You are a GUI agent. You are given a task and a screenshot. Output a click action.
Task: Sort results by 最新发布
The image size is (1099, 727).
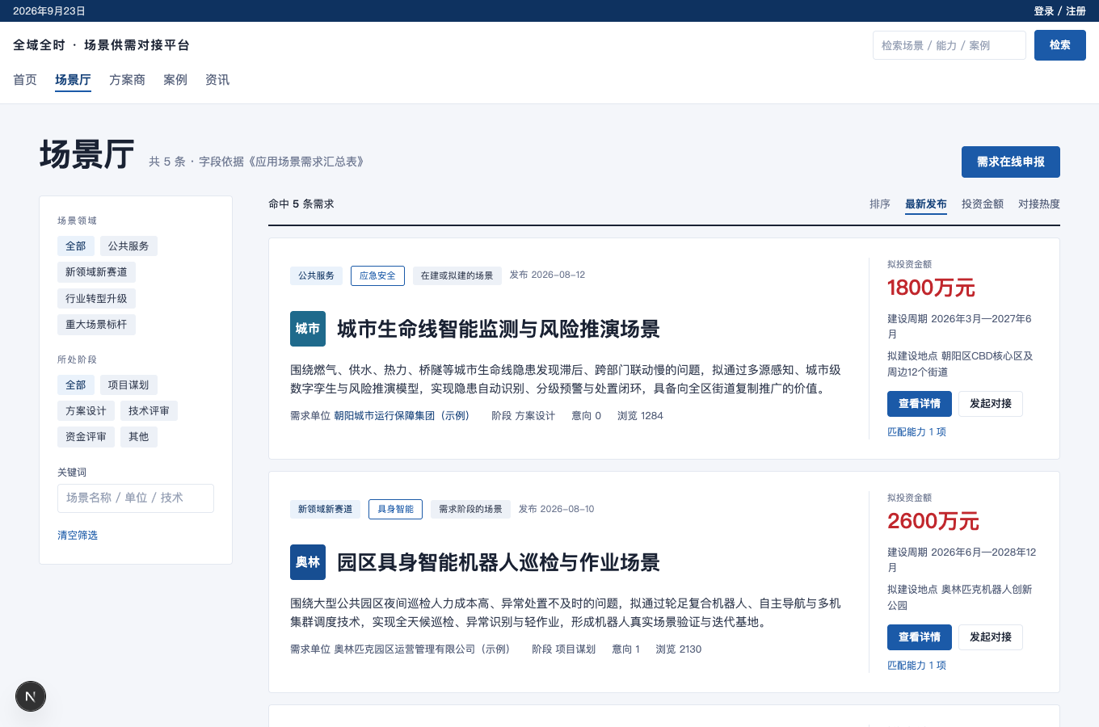click(926, 204)
